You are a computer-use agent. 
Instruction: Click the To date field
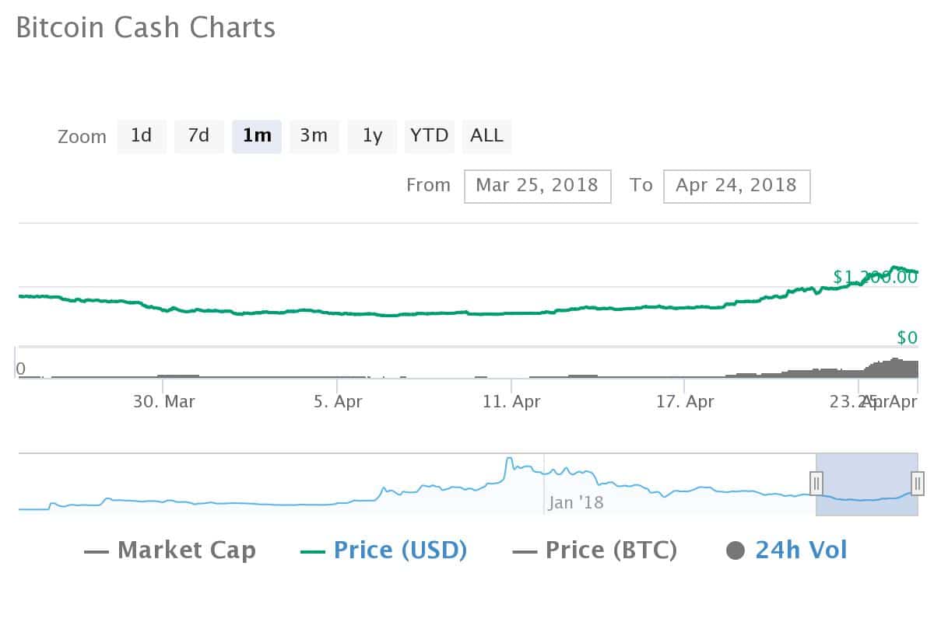click(x=736, y=186)
